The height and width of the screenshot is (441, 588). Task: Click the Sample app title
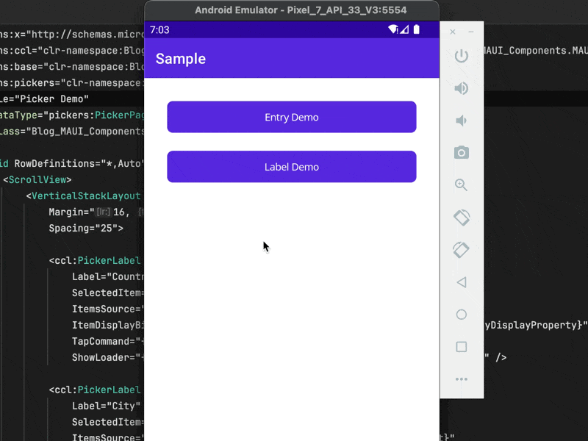tap(181, 59)
